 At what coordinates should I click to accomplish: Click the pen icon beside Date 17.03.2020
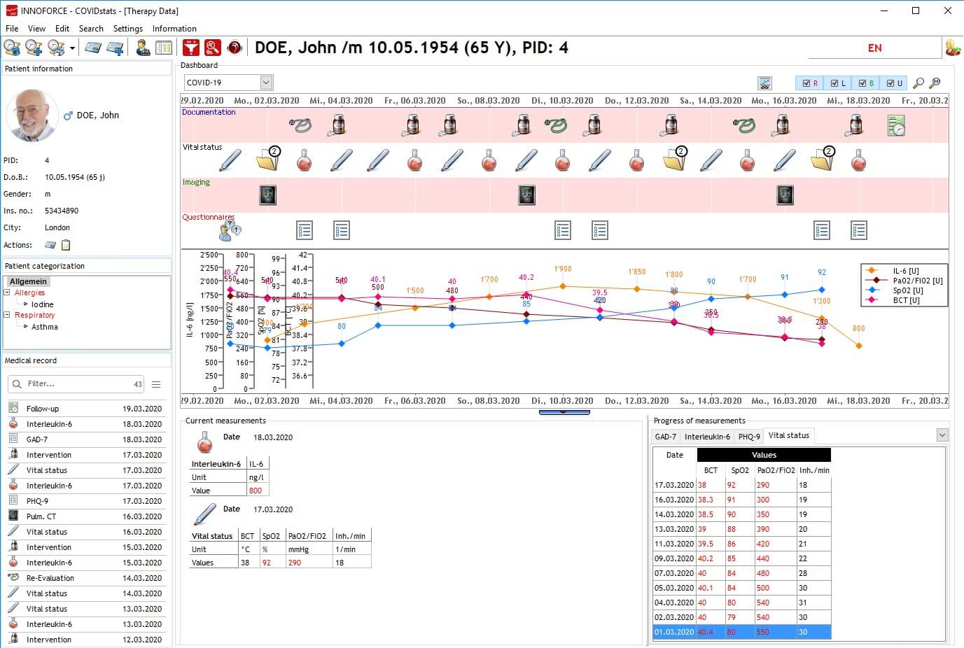(x=204, y=514)
